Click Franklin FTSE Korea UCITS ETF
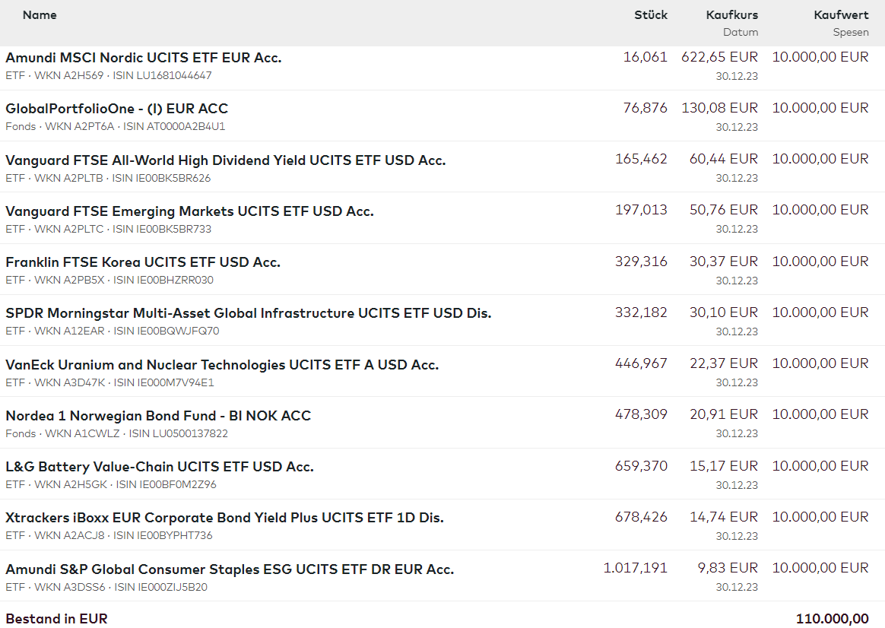885x628 pixels. click(x=143, y=262)
